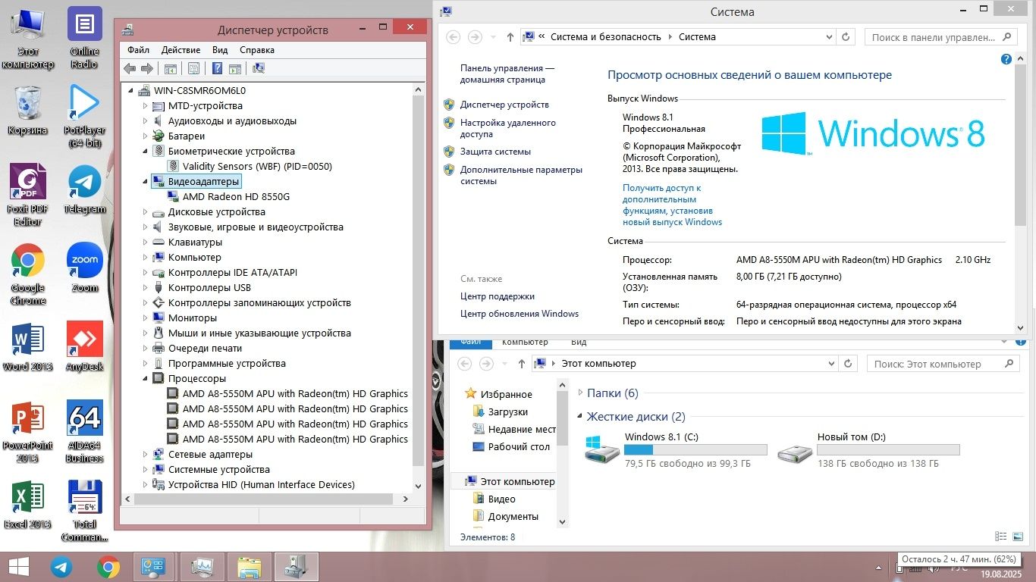The image size is (1036, 582).
Task: Click Дополнительные параметры системы link
Action: tap(521, 175)
